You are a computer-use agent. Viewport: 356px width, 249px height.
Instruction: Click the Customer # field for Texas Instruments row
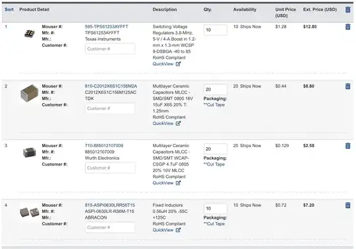110,49
